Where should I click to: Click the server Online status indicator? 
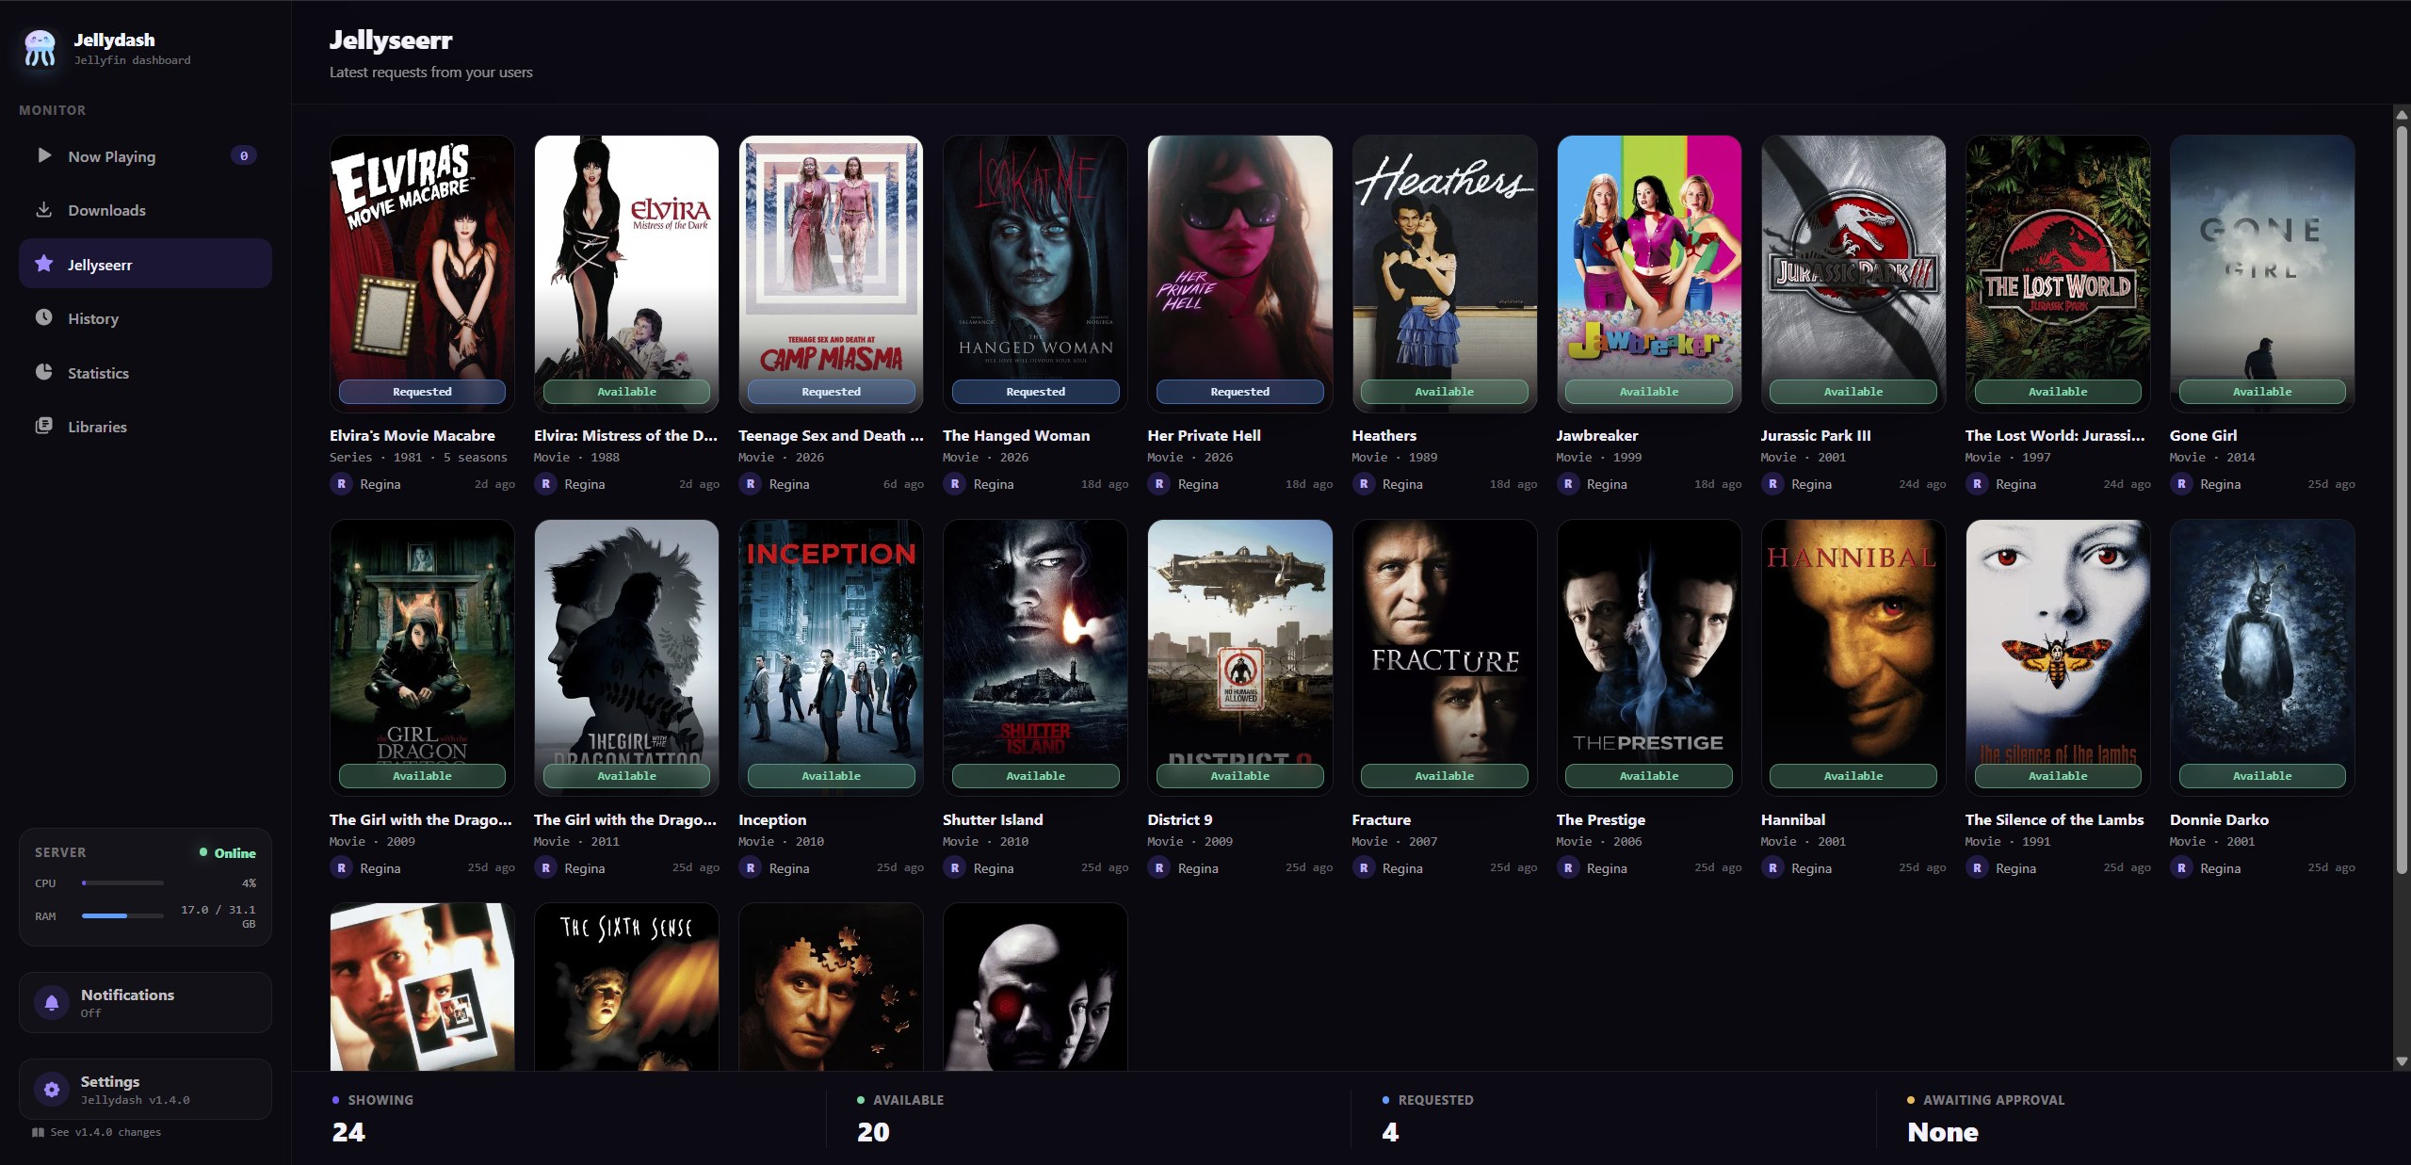(228, 853)
